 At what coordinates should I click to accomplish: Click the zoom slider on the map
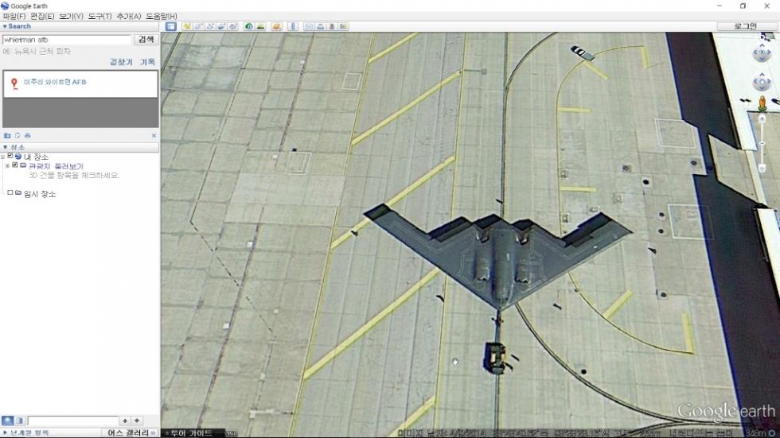coord(762,143)
